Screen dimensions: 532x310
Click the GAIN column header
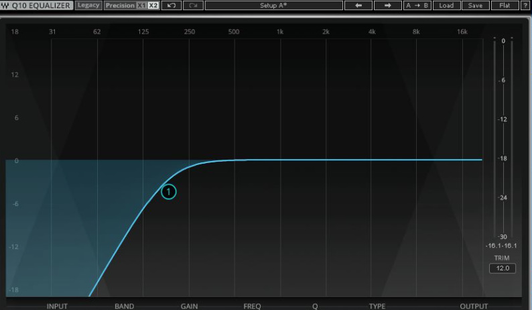(189, 306)
